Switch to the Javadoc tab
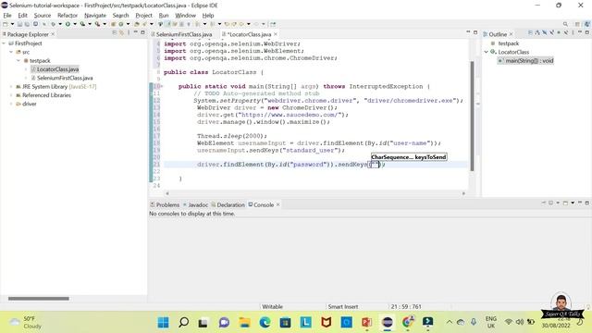 pyautogui.click(x=195, y=204)
